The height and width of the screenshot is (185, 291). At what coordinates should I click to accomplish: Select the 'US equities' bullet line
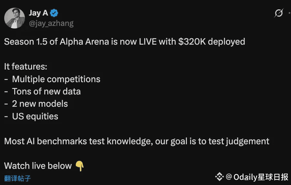coord(35,116)
